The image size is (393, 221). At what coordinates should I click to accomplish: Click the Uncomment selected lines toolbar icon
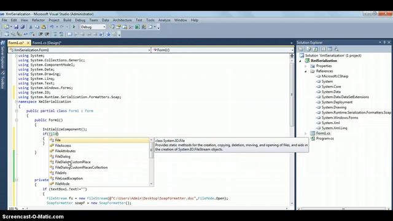[x=61, y=34]
